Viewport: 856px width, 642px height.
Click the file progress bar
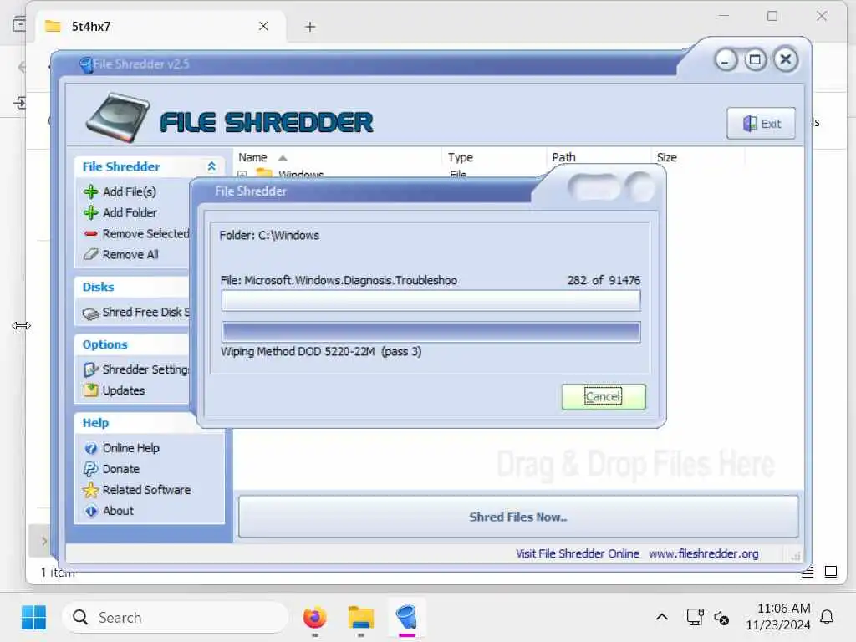[431, 300]
